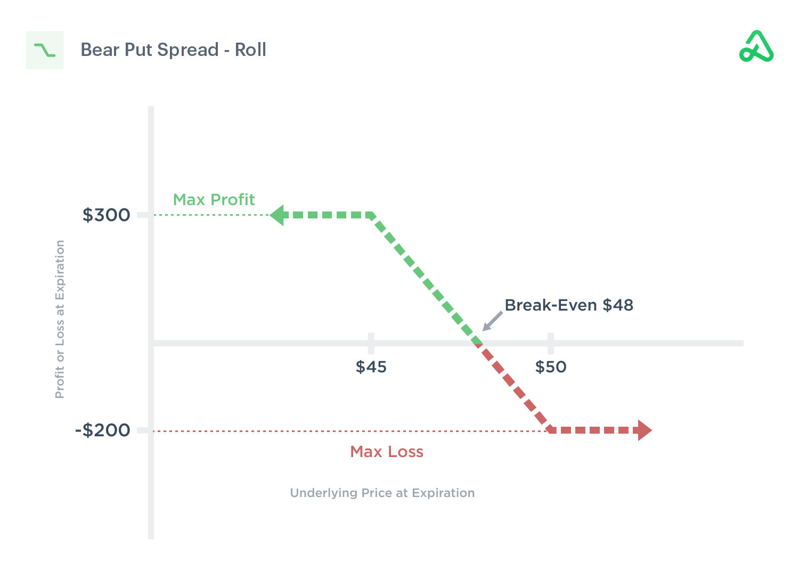
Task: Click the "Bear Put Spread - Roll" title
Action: (x=173, y=50)
